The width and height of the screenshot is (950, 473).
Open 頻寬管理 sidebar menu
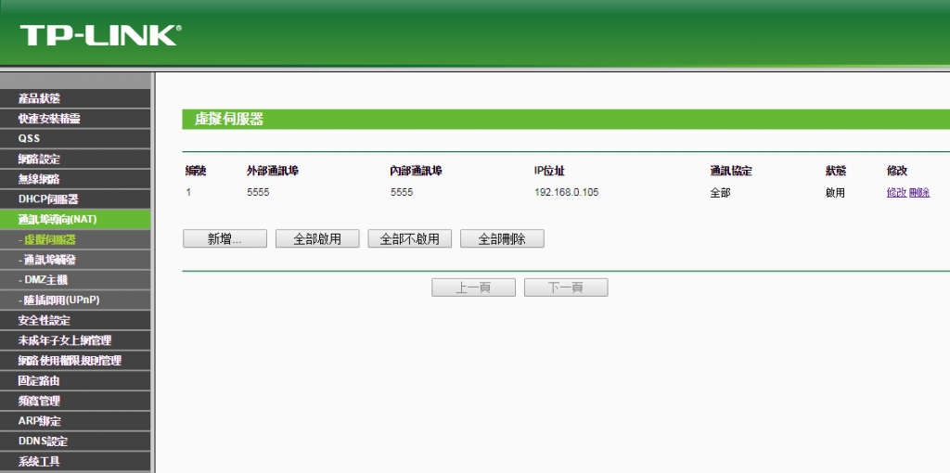click(75, 401)
